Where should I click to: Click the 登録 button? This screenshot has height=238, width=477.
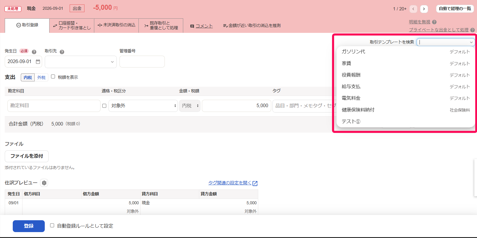click(29, 226)
